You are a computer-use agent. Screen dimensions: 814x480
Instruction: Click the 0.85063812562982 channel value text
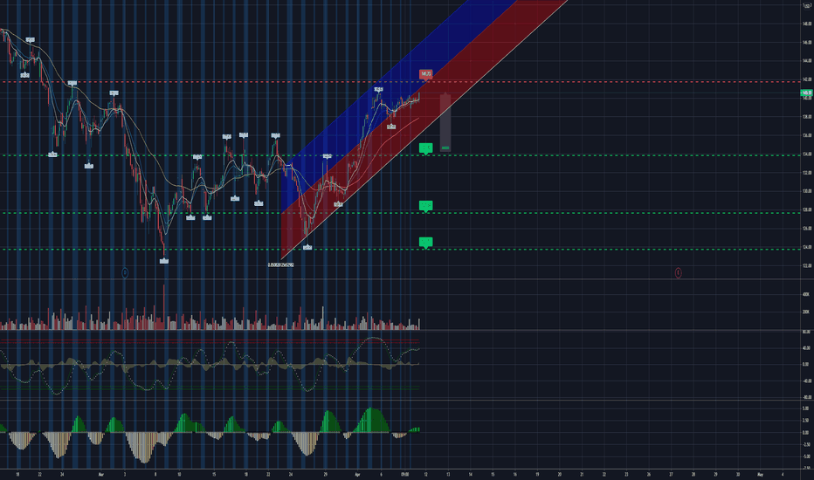[x=281, y=264]
